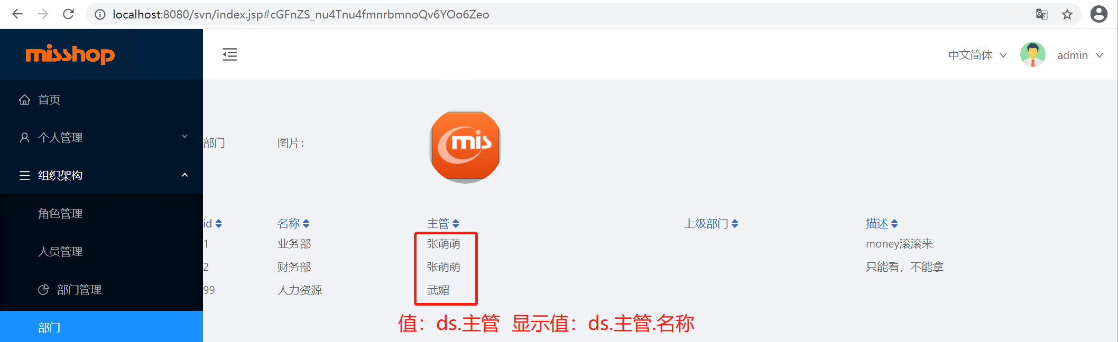Open the 中文简体 language dropdown

tap(977, 55)
